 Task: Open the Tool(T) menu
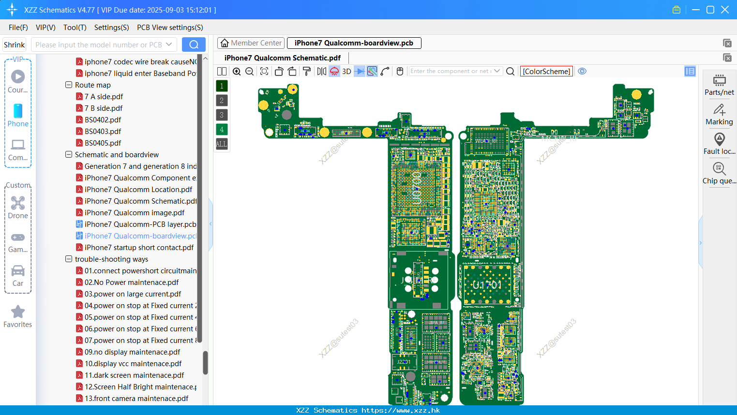pyautogui.click(x=75, y=28)
